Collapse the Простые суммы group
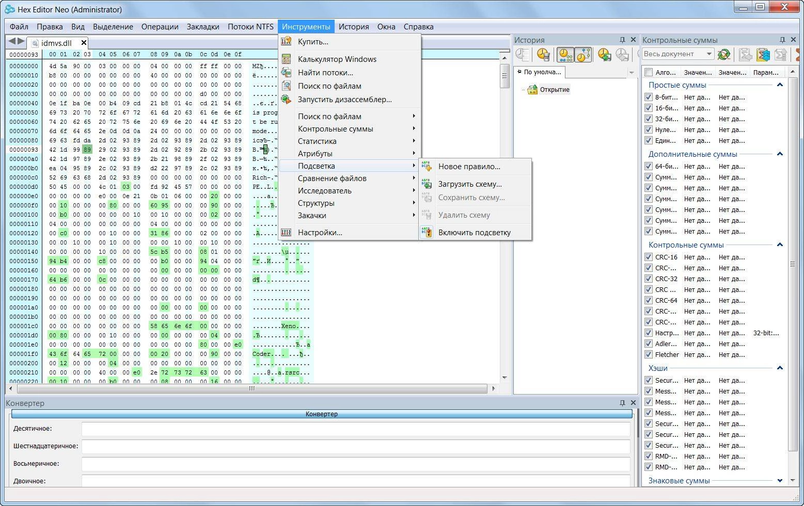Viewport: 804px width, 506px height. point(780,85)
